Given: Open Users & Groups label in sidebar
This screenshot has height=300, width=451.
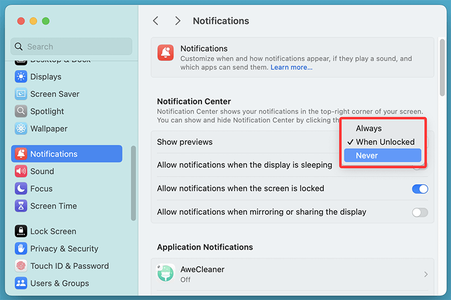Looking at the screenshot, I should tap(60, 283).
